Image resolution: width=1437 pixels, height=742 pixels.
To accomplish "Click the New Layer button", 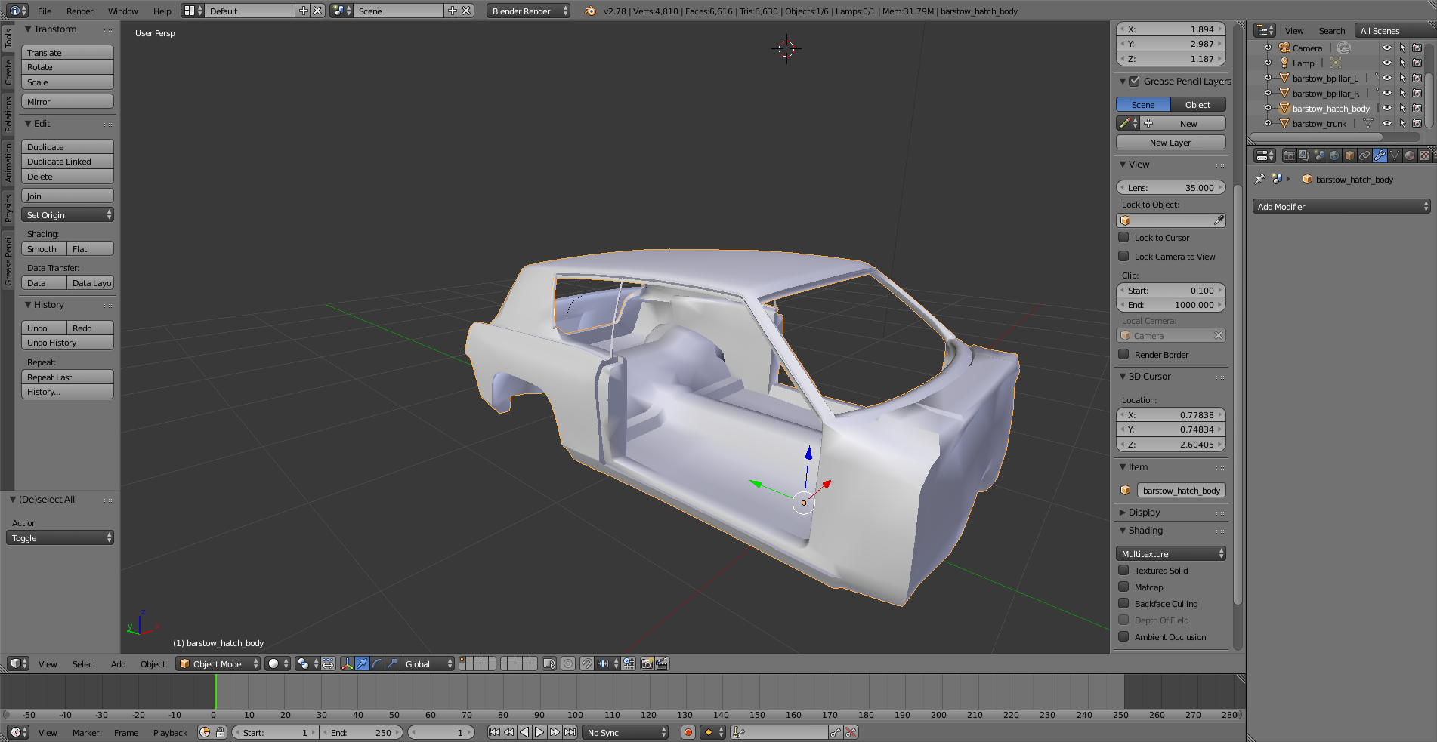I will (x=1170, y=142).
